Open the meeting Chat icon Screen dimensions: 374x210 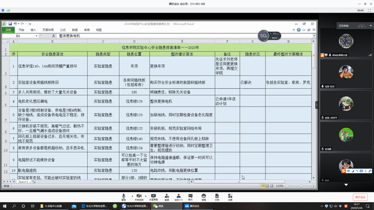coord(190,195)
